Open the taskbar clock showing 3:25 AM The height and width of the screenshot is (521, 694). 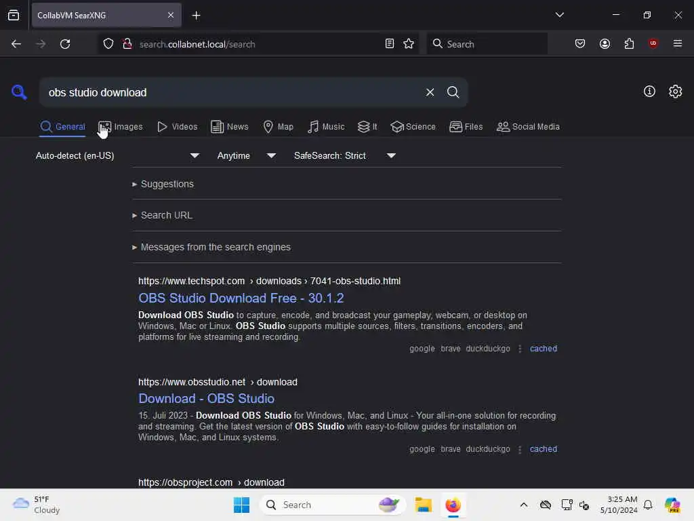click(619, 505)
